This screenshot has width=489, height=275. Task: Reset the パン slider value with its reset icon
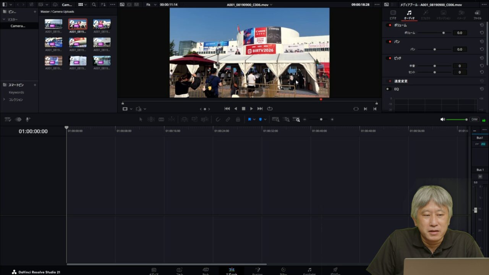tap(482, 49)
